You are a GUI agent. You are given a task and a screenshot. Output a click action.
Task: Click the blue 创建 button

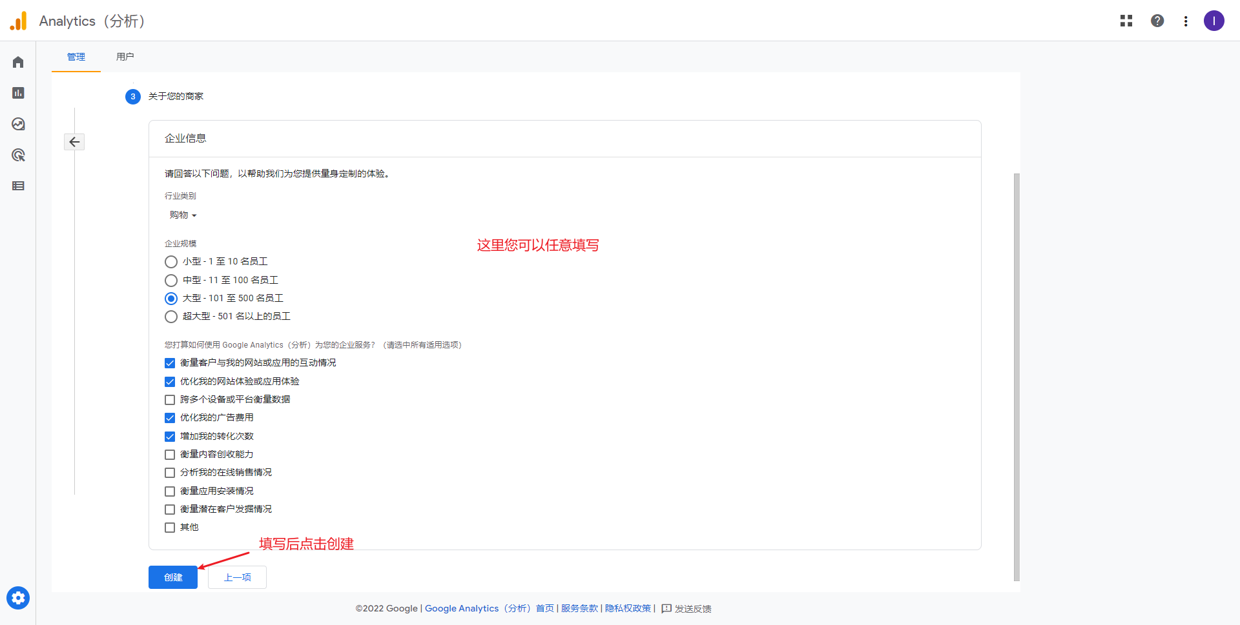[173, 577]
